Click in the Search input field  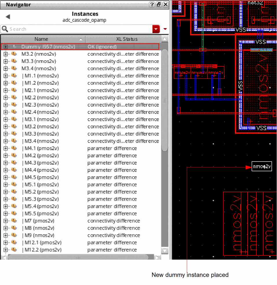pyautogui.click(x=78, y=29)
